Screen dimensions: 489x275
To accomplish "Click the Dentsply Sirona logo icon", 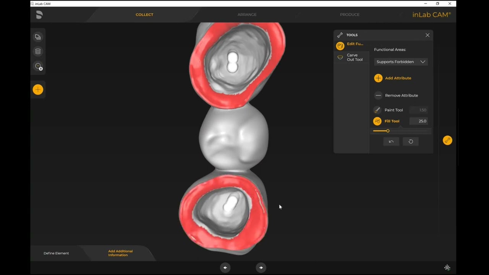I will [39, 15].
